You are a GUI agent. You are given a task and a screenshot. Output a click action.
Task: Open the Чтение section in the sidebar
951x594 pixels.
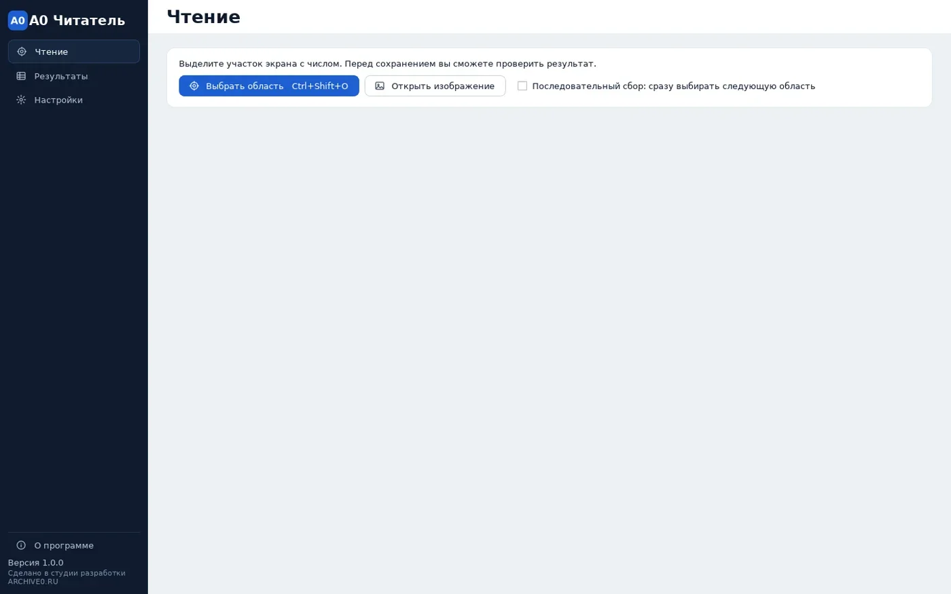tap(74, 52)
